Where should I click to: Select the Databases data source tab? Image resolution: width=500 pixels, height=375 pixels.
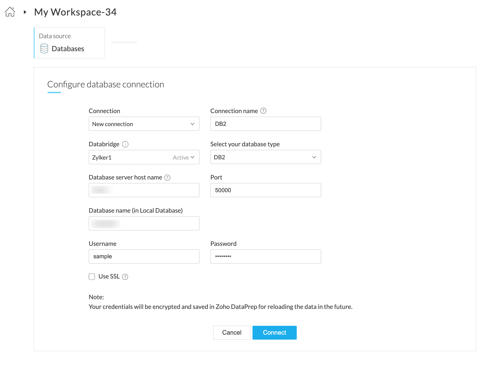pos(69,43)
